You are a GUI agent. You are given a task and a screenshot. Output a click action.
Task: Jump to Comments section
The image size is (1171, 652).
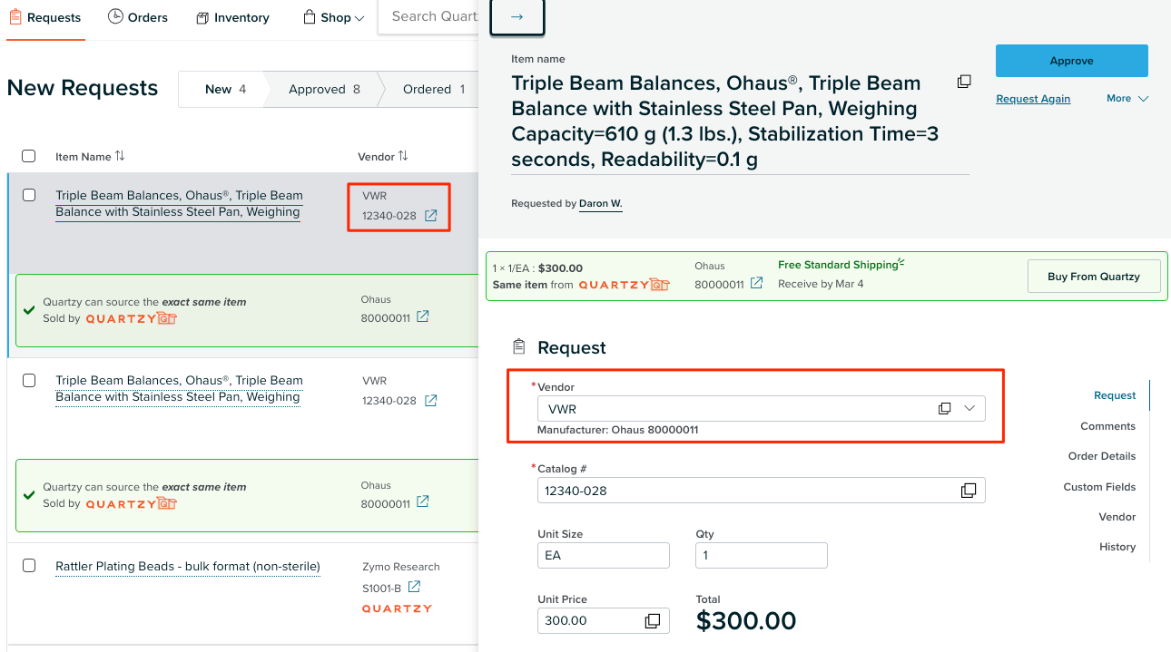point(1107,426)
